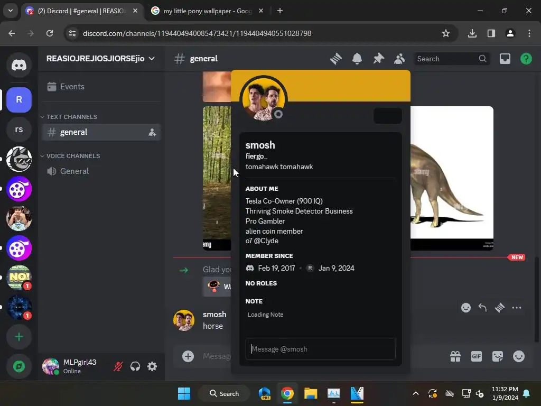Toggle Chrome side panel
This screenshot has height=406, width=541.
click(491, 33)
